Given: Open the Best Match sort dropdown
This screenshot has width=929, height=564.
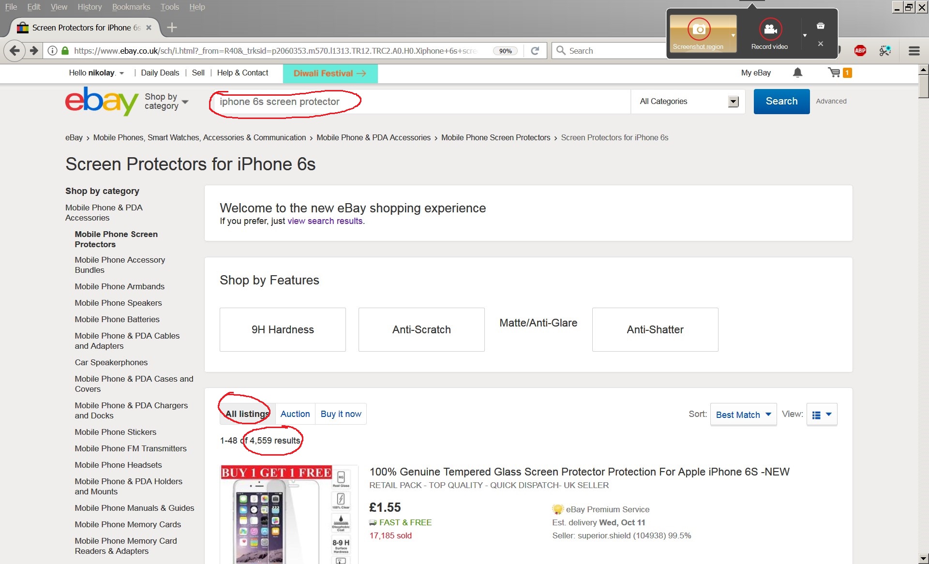Looking at the screenshot, I should pos(743,415).
